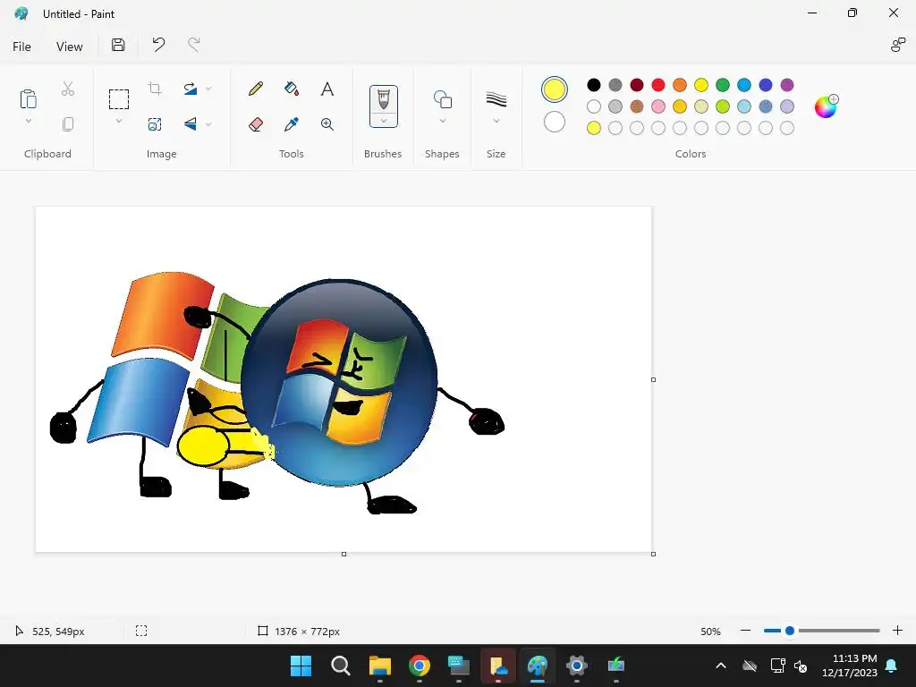Select Color 1 yellow foreground swatch
The width and height of the screenshot is (916, 687).
[555, 89]
